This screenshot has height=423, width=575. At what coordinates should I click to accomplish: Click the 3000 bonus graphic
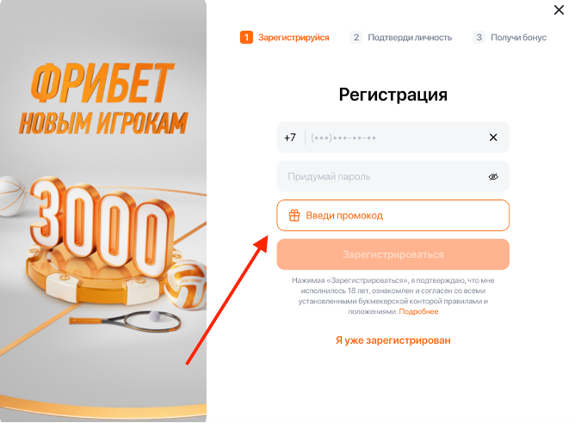[101, 227]
